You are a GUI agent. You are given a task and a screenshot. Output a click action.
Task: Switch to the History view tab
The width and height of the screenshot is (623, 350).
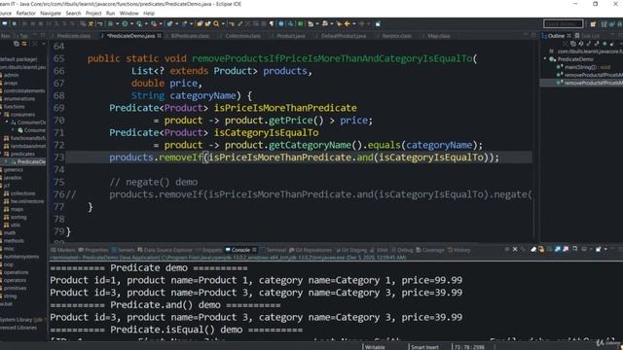tap(458, 250)
